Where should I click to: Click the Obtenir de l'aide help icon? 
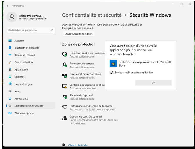pyautogui.click(x=64, y=145)
